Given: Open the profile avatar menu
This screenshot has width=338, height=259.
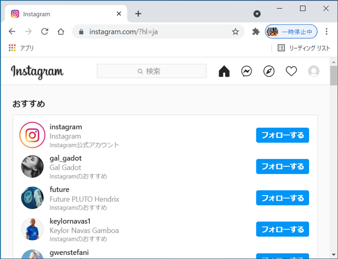Looking at the screenshot, I should 314,71.
